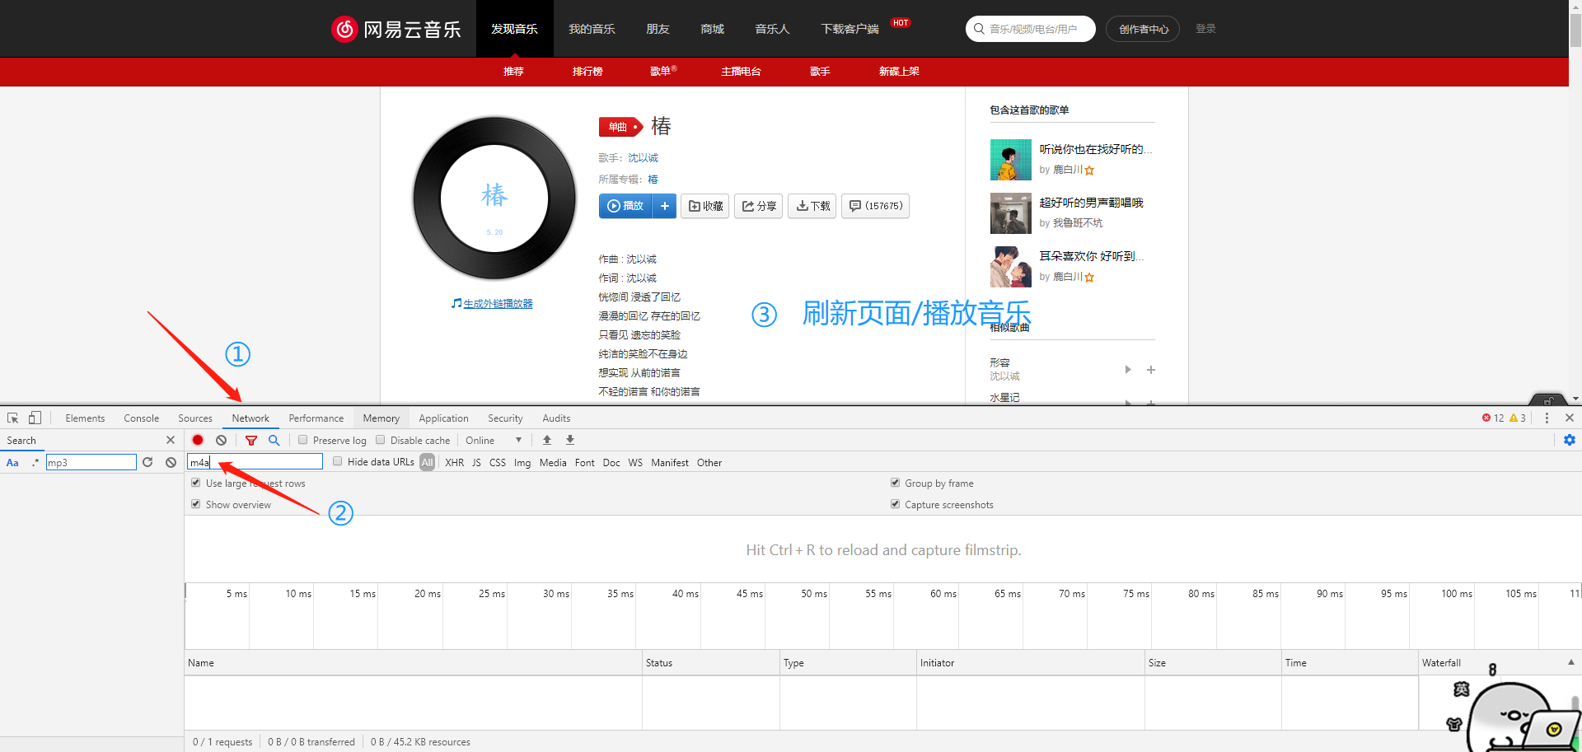This screenshot has width=1582, height=752.
Task: Click the music search input field
Action: [1031, 29]
